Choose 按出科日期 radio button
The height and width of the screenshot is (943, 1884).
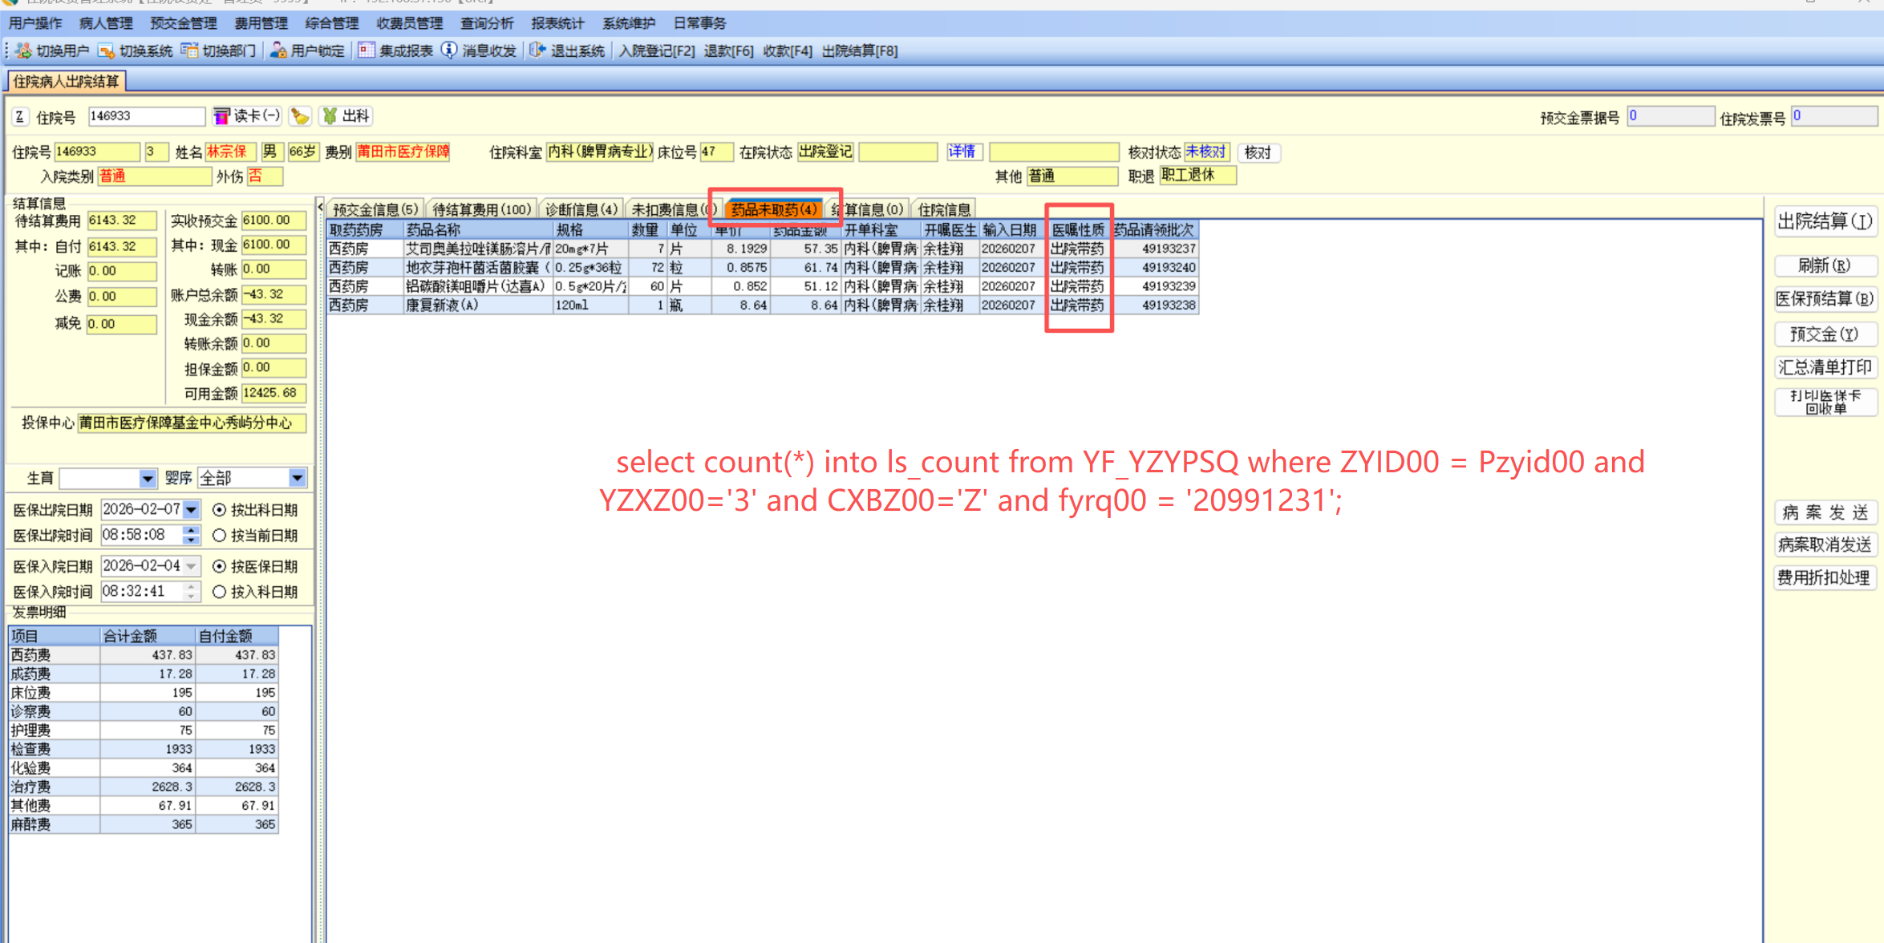219,510
